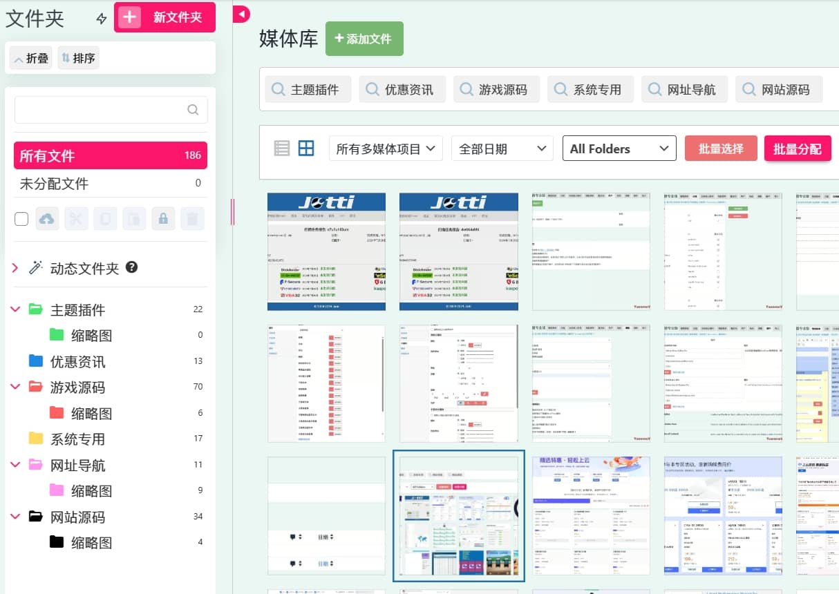Click the 新文件夹 button
The image size is (839, 594).
tap(164, 17)
